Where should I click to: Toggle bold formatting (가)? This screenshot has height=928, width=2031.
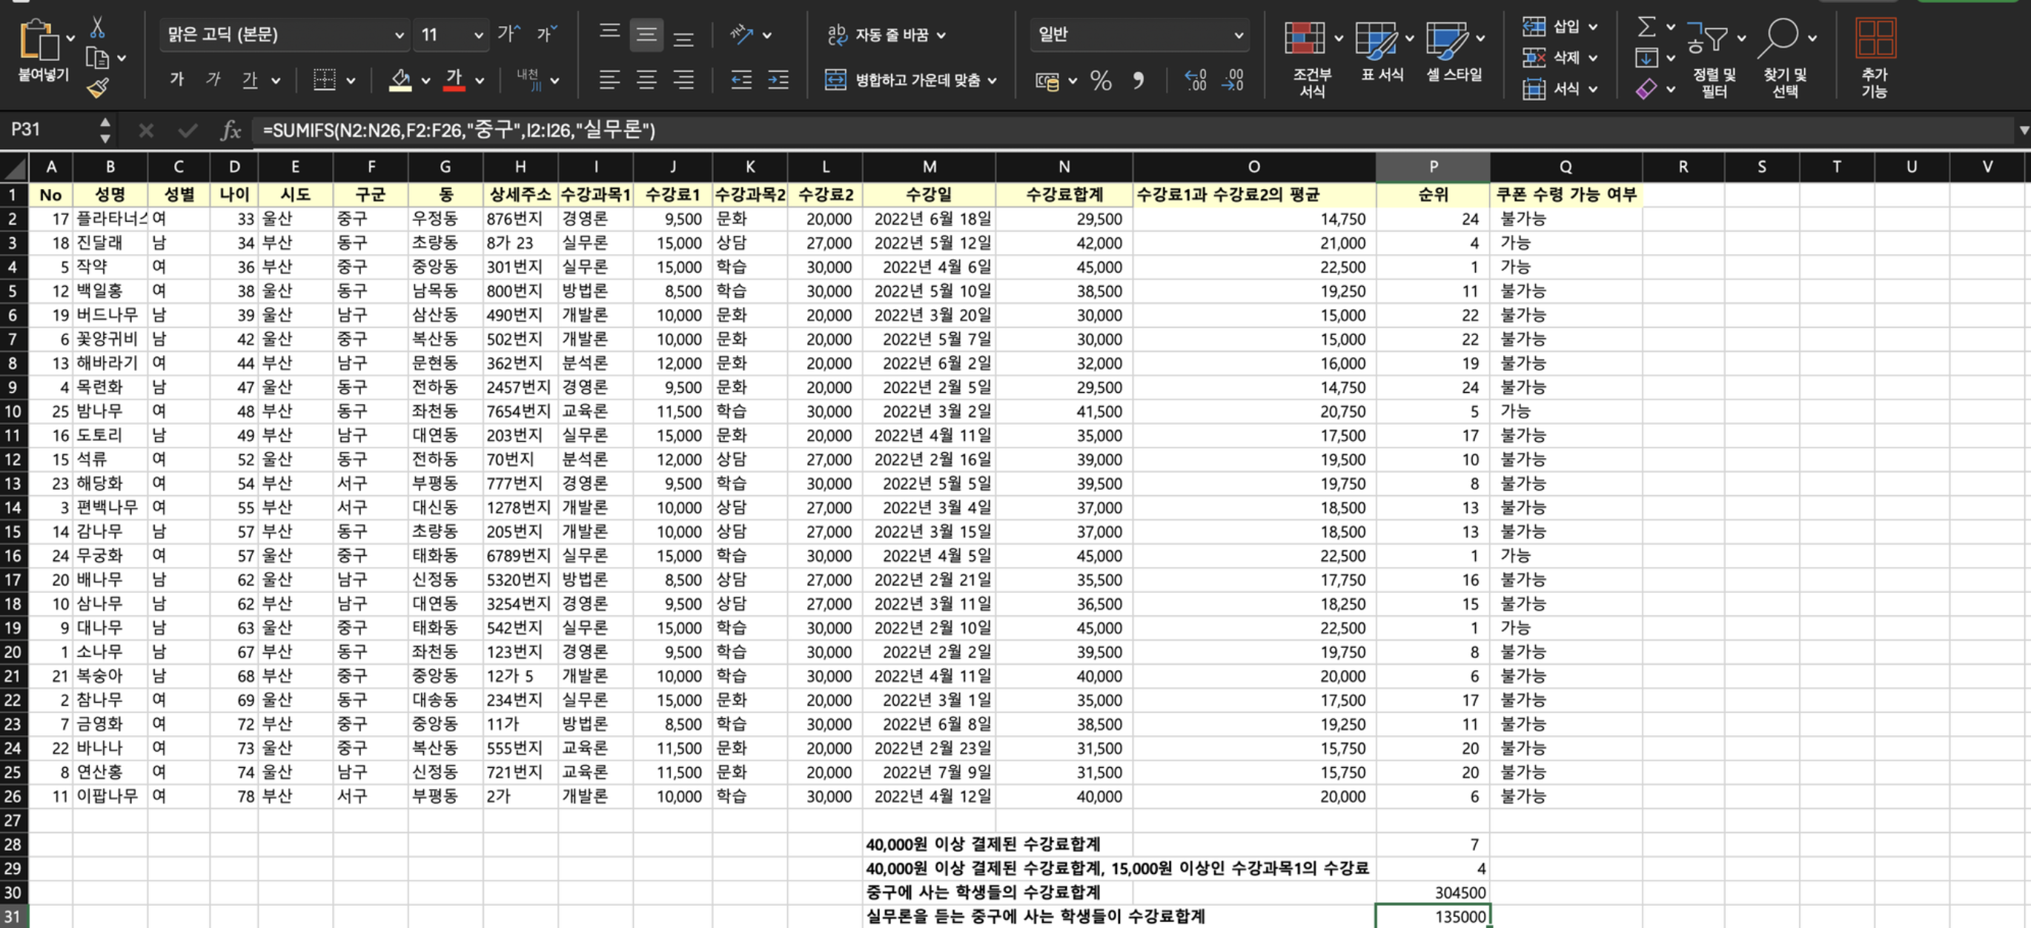[176, 79]
